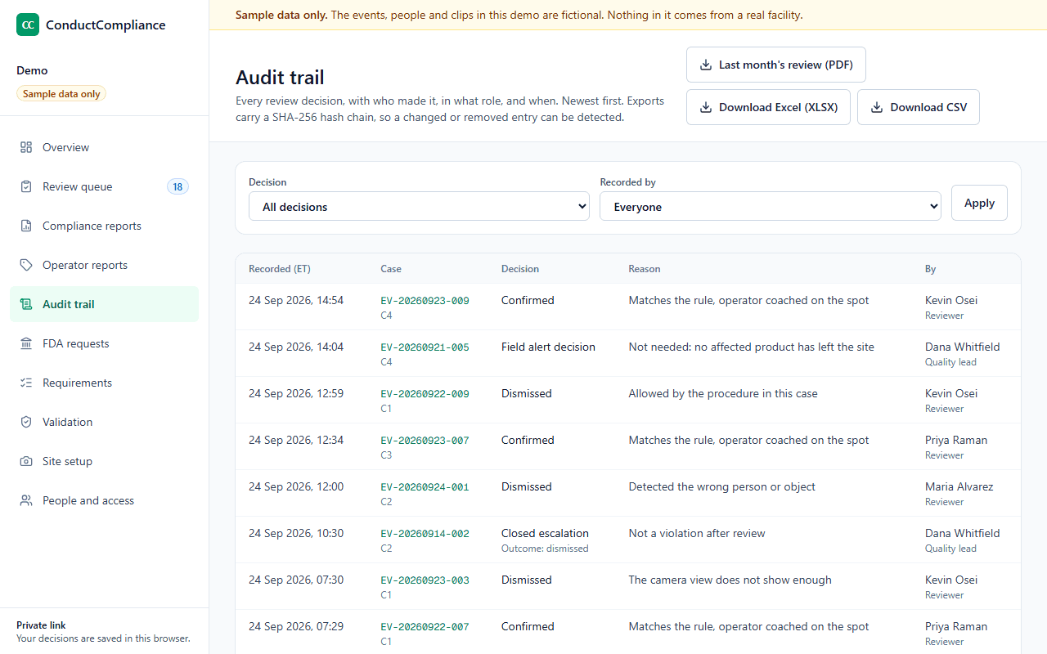Click the Maria Alvarez reviewer name
This screenshot has height=654, width=1047.
click(x=959, y=486)
